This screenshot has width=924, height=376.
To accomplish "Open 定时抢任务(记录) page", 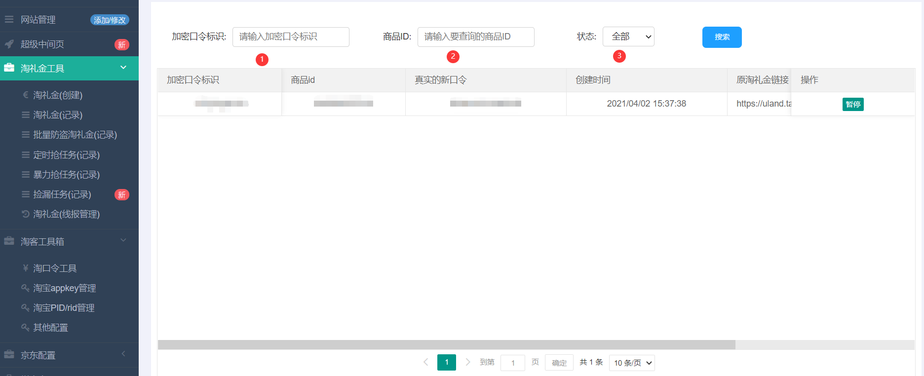I will [67, 155].
